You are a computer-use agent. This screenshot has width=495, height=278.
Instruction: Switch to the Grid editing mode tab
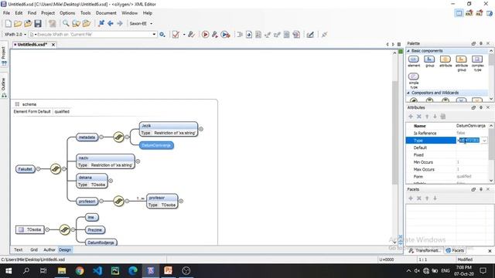coord(34,249)
